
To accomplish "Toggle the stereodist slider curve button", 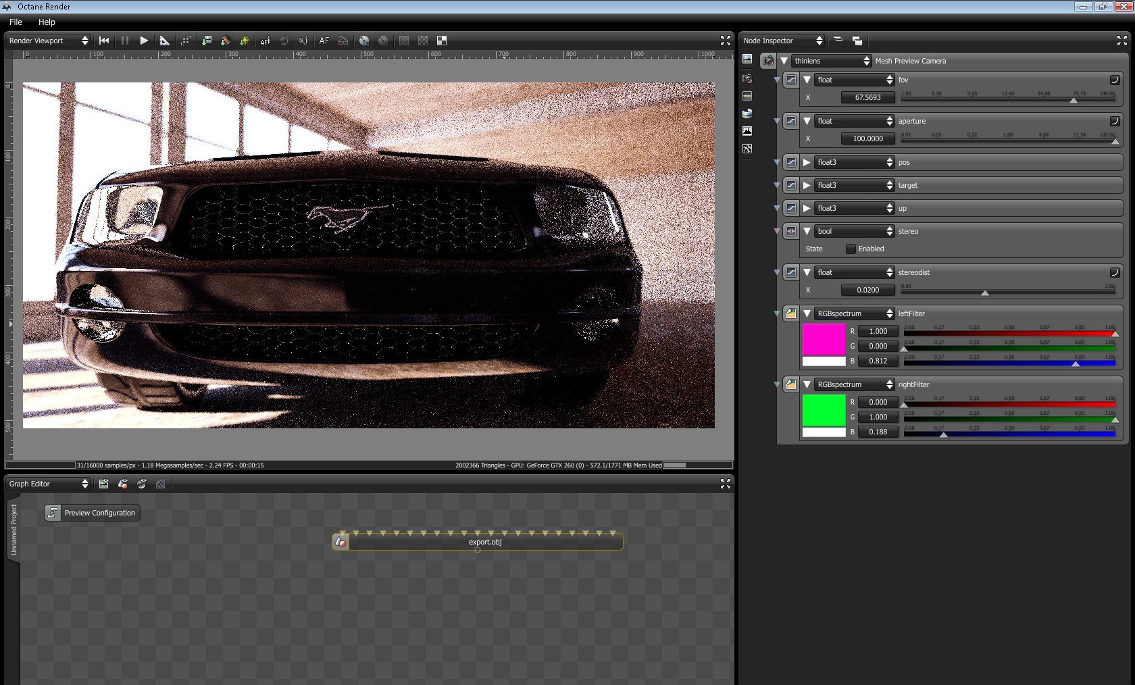I will point(1115,272).
